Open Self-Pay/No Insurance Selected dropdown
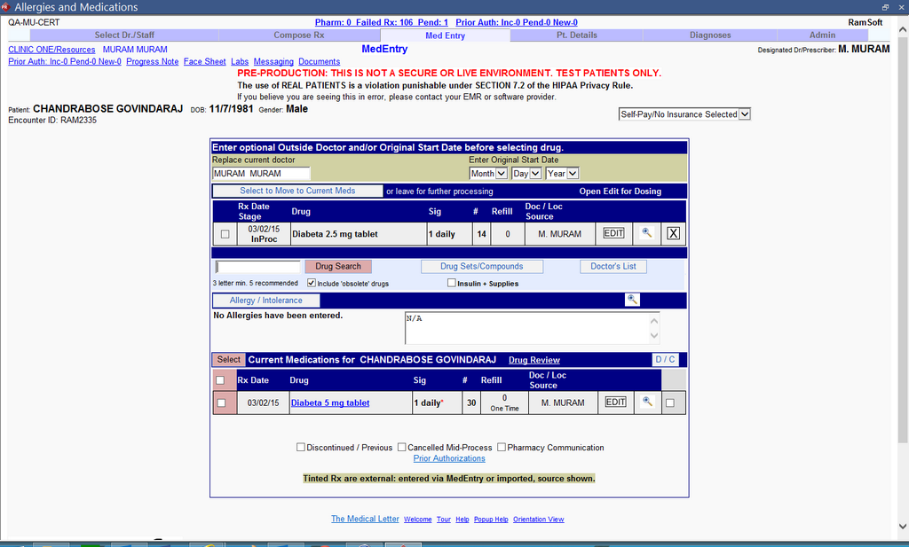This screenshot has width=909, height=547. [684, 114]
